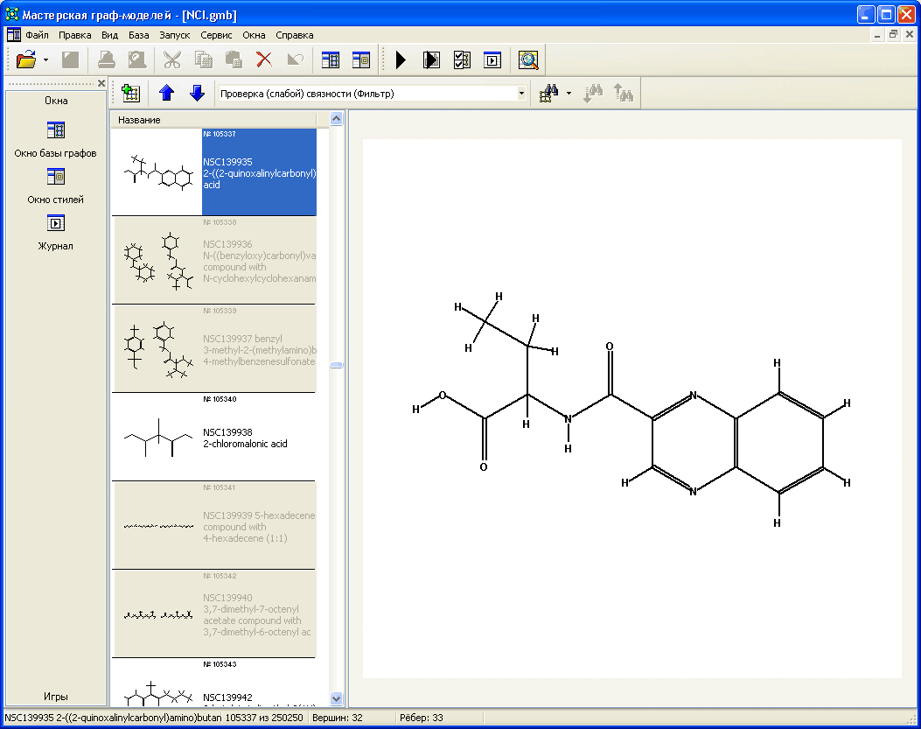Image resolution: width=921 pixels, height=729 pixels.
Task: Click the print icon
Action: [x=107, y=60]
